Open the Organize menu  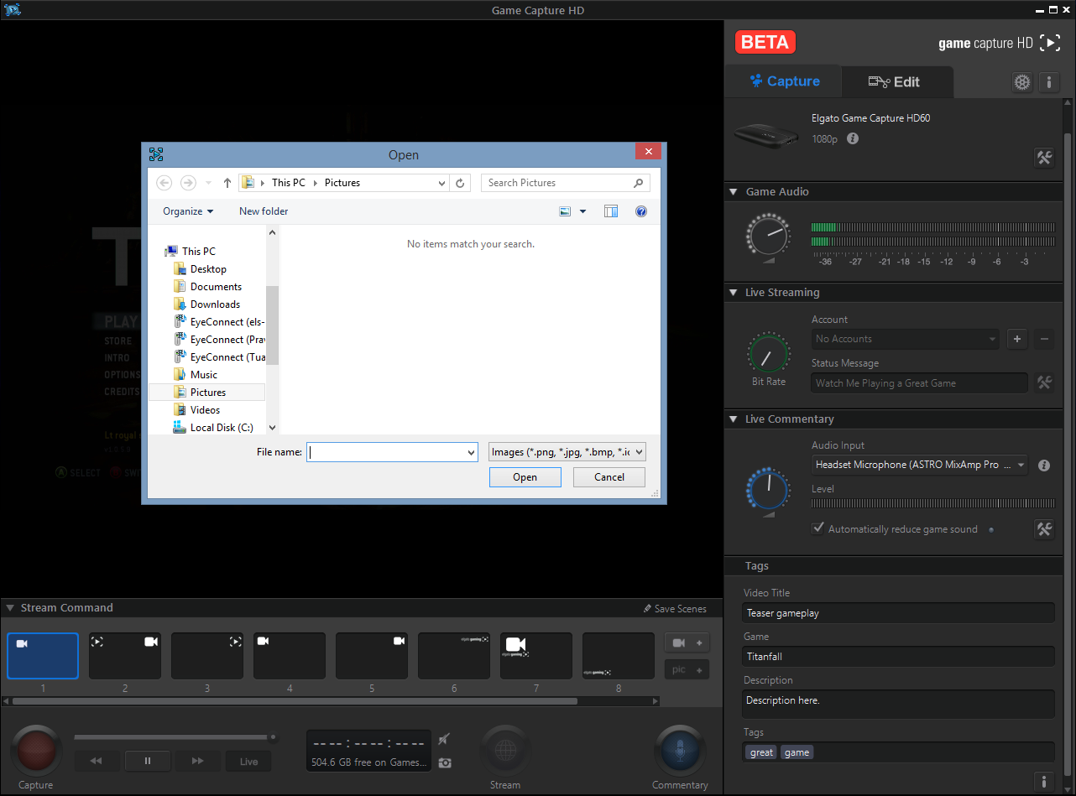coord(188,211)
